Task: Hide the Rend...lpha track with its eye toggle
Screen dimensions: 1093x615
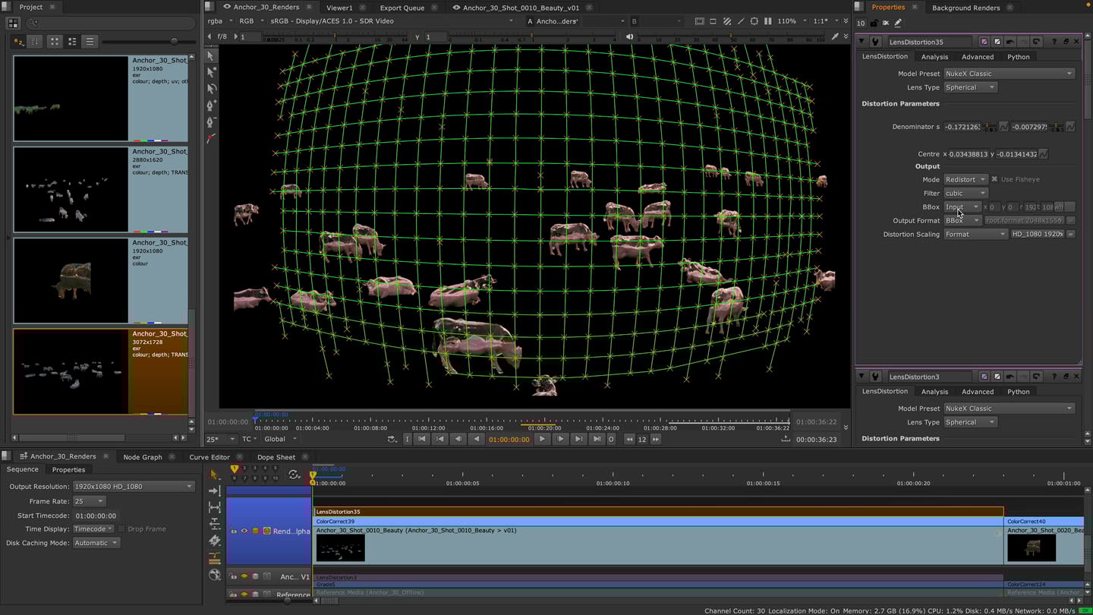Action: pyautogui.click(x=244, y=531)
